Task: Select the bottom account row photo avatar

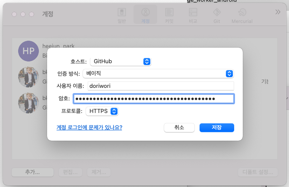Action: [x=29, y=103]
